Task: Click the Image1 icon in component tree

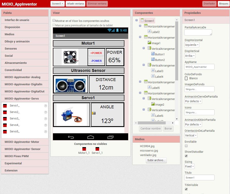Action: coord(149,43)
